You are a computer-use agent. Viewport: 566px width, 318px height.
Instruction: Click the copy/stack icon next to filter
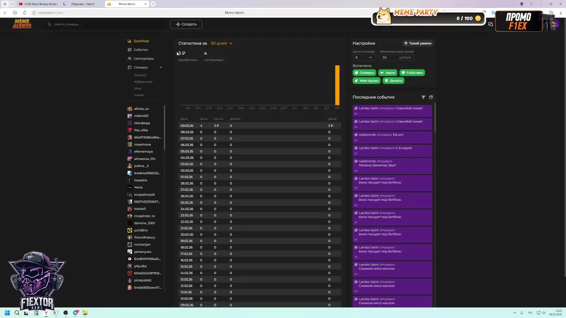pos(431,97)
